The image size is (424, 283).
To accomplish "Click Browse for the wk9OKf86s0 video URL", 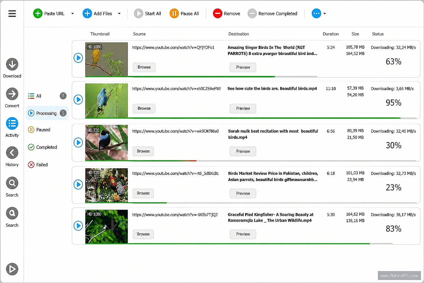I will pyautogui.click(x=143, y=151).
